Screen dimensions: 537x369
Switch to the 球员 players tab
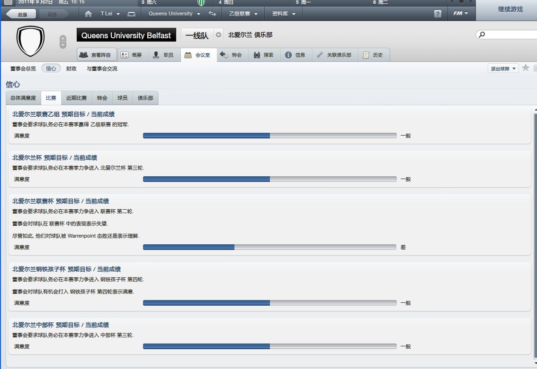(122, 98)
